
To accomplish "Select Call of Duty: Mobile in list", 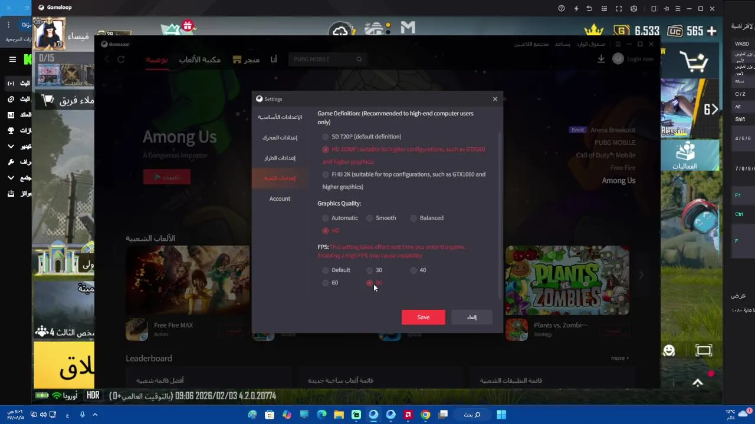I will click(x=605, y=155).
